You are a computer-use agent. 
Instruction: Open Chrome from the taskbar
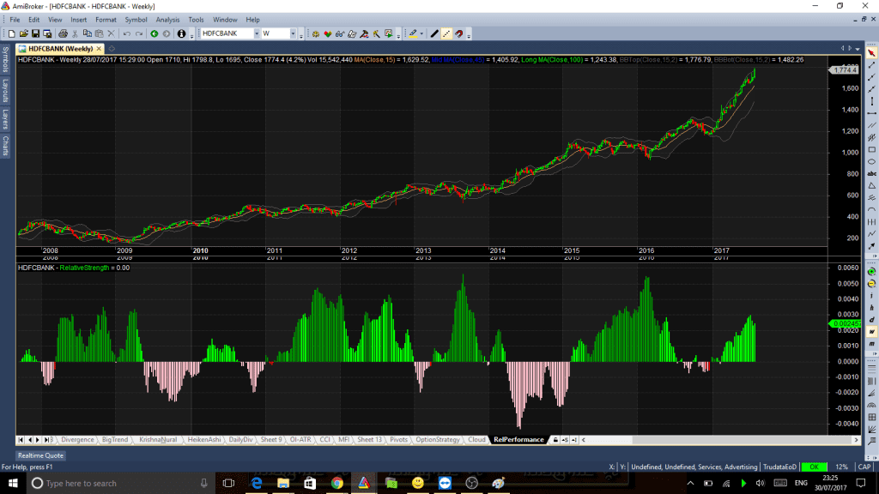pyautogui.click(x=336, y=482)
